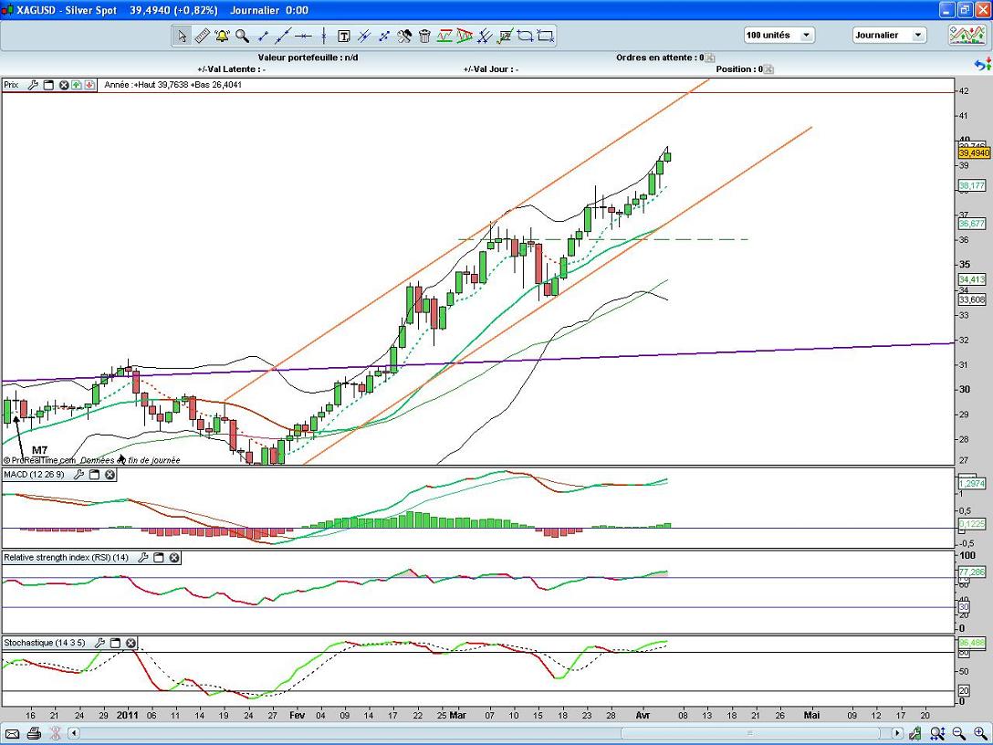Viewport: 993px width, 745px height.
Task: Close the Stochastique indicator panel
Action: pos(131,643)
